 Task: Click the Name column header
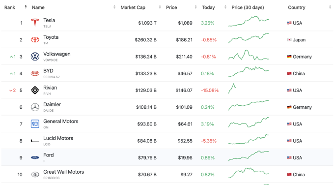[x=38, y=7]
